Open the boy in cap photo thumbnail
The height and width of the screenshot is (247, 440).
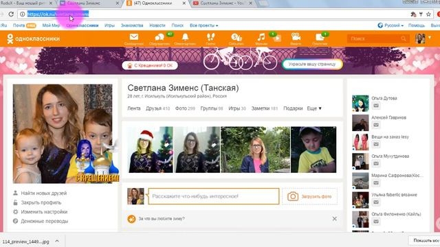tap(313, 150)
